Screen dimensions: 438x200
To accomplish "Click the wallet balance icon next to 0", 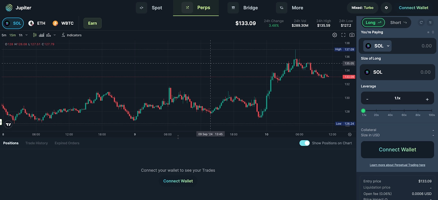I will click(x=429, y=32).
